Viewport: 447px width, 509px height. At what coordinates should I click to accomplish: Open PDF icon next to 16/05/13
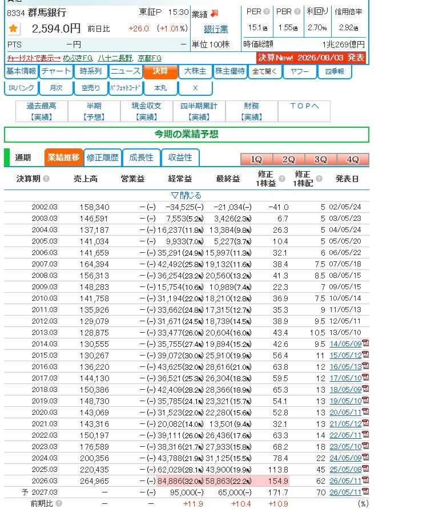point(365,366)
